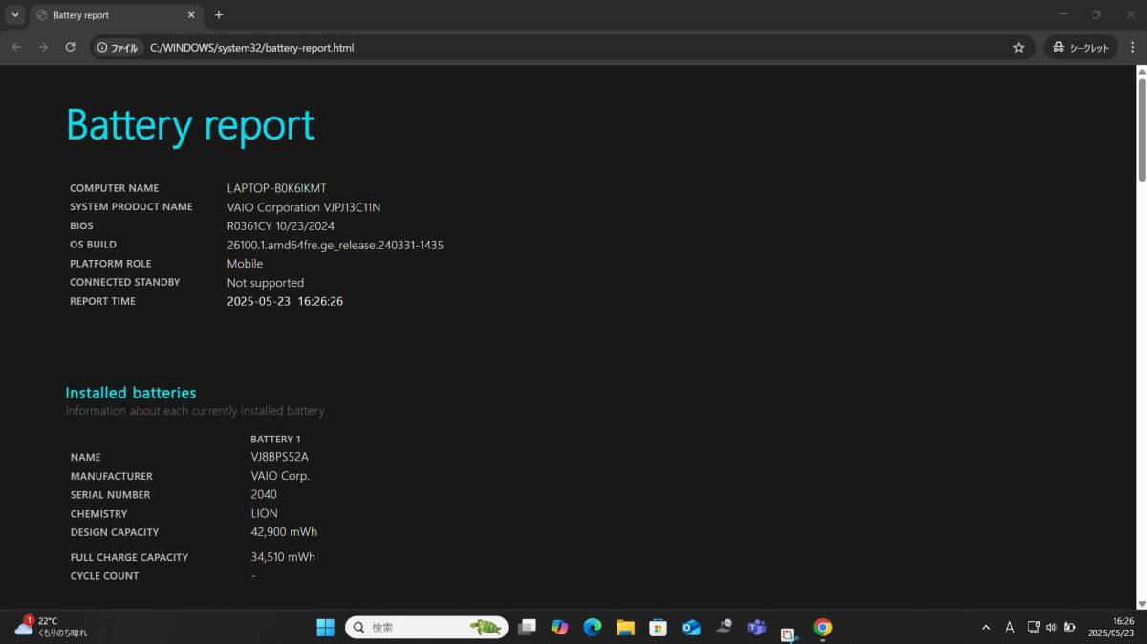The image size is (1147, 644).
Task: Open the Chrome three-dot menu
Action: 1131,47
